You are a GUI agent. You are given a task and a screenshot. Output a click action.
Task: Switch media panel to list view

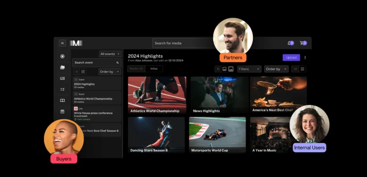tap(296, 69)
